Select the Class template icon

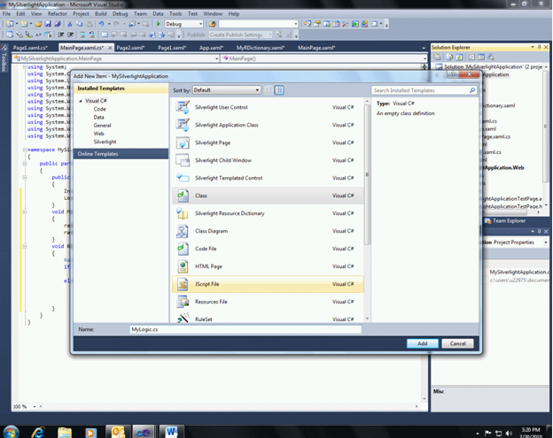183,196
